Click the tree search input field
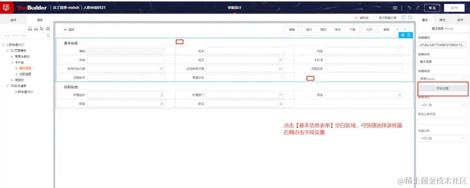Screen dimensions: 470x188 tap(27, 36)
